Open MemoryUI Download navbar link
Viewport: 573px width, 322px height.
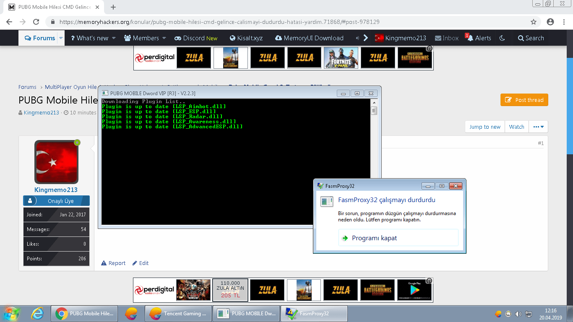coord(309,38)
